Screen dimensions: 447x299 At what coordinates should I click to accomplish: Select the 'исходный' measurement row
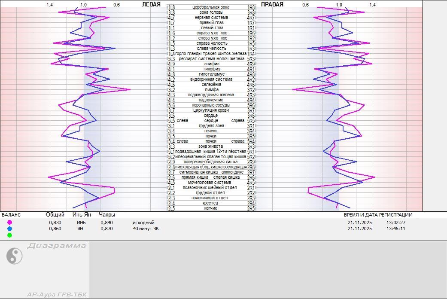pos(143,223)
